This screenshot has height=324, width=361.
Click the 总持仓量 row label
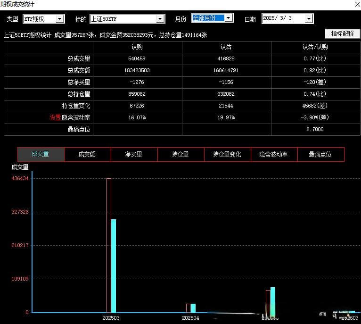(79, 94)
